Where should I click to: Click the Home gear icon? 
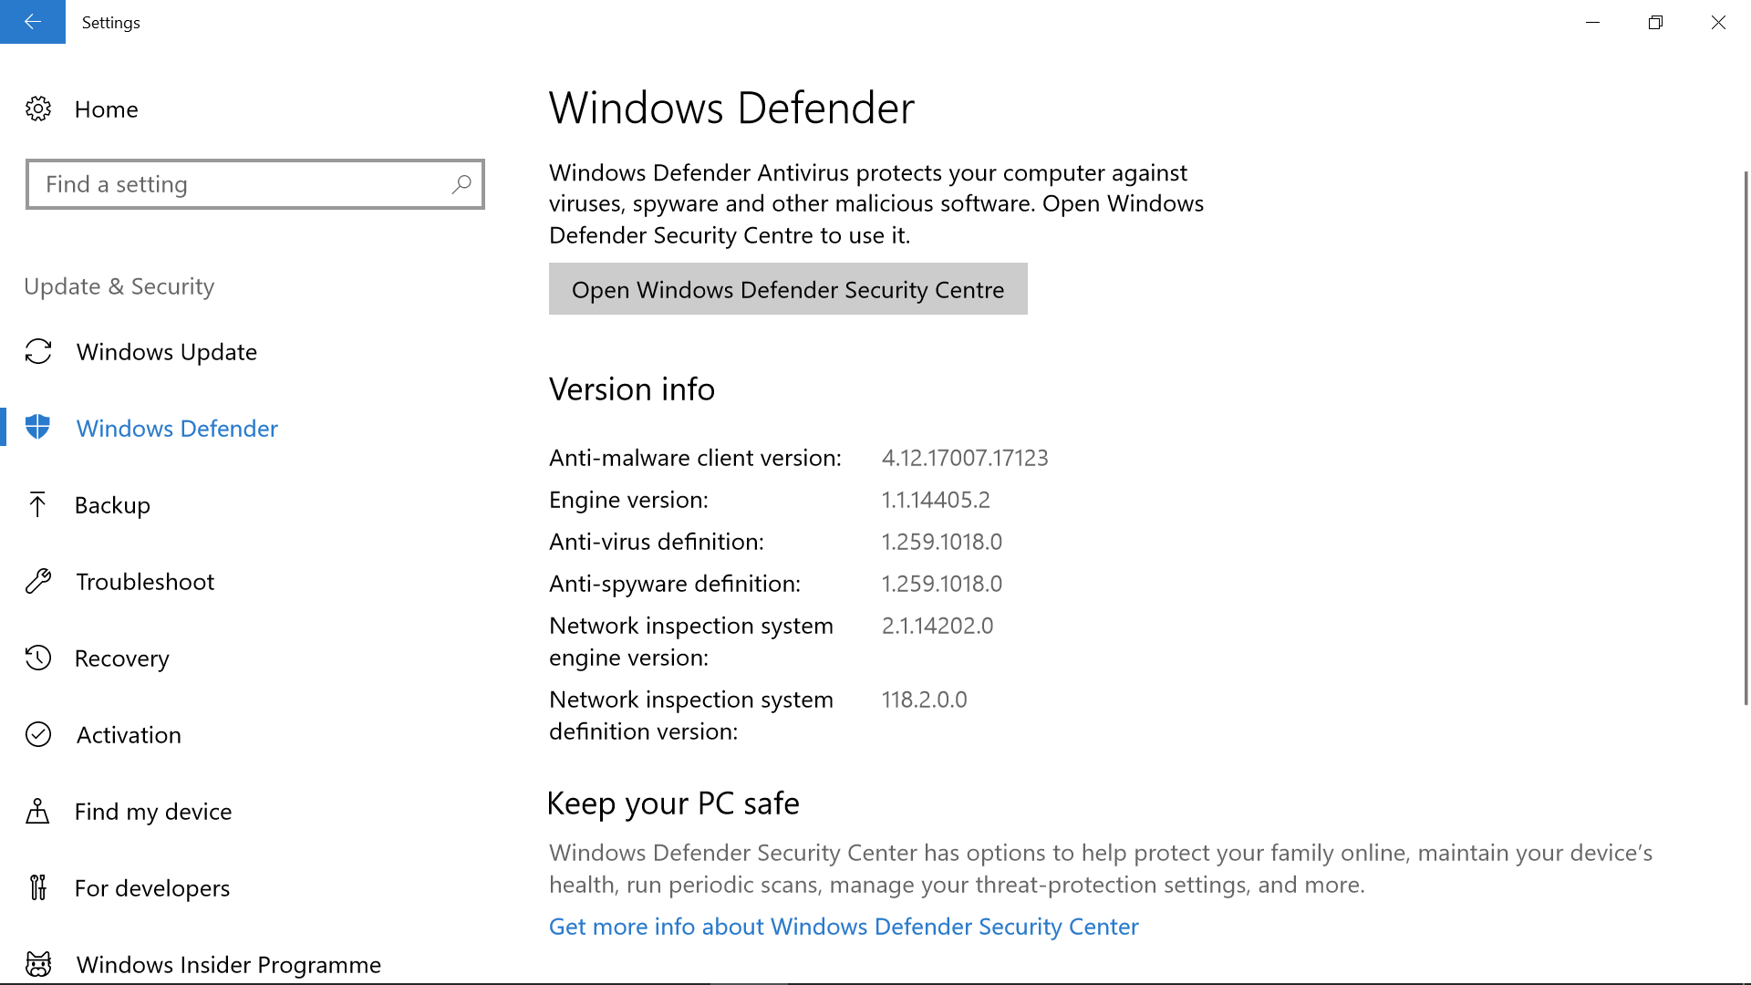(x=38, y=109)
